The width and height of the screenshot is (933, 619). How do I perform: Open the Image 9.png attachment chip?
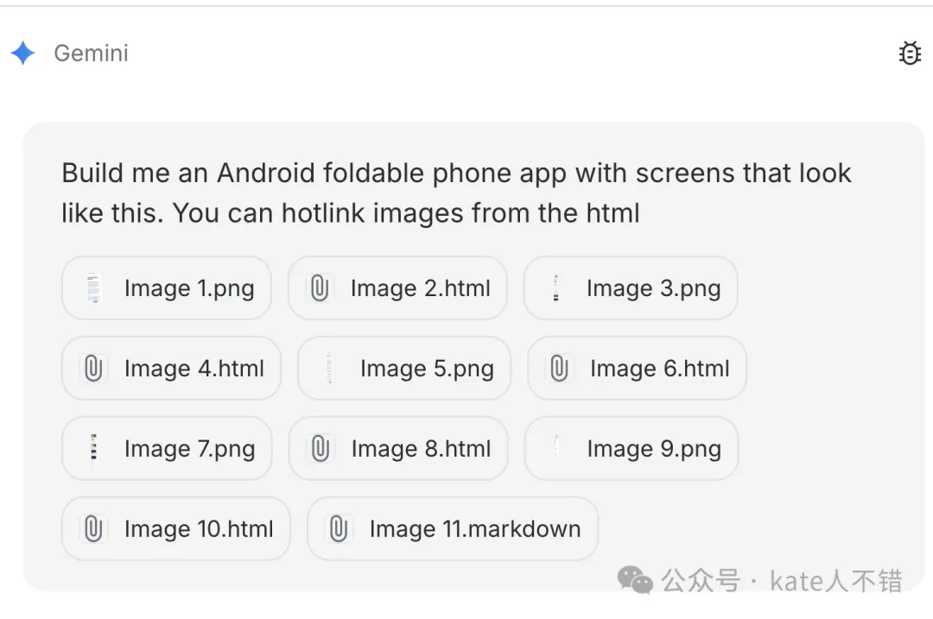pos(632,449)
